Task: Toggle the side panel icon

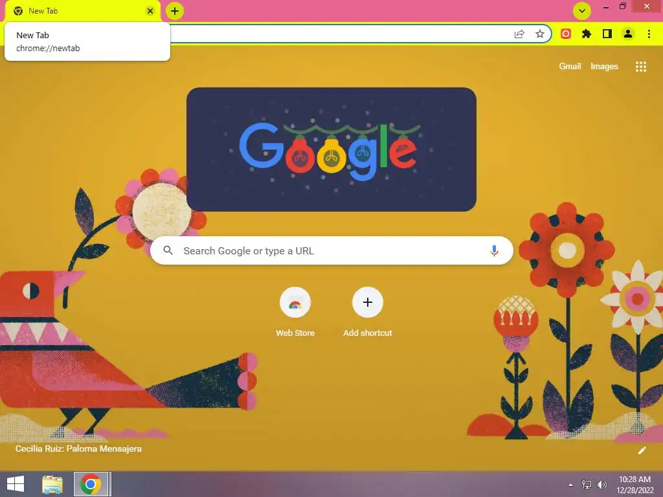Action: pos(607,34)
